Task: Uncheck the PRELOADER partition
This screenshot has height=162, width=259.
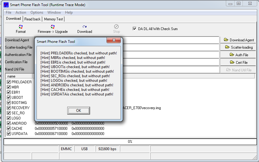Action: [x=9, y=82]
